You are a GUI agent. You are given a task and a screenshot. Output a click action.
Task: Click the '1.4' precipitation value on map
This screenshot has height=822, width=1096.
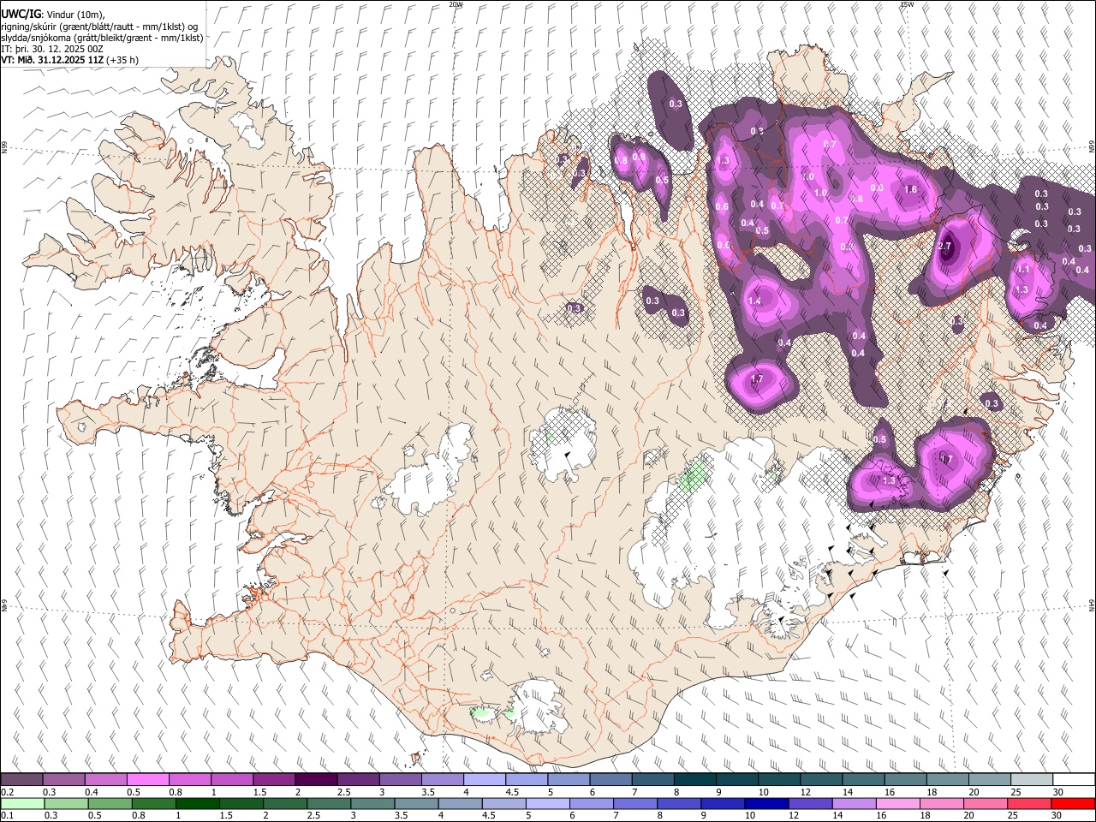click(x=754, y=301)
